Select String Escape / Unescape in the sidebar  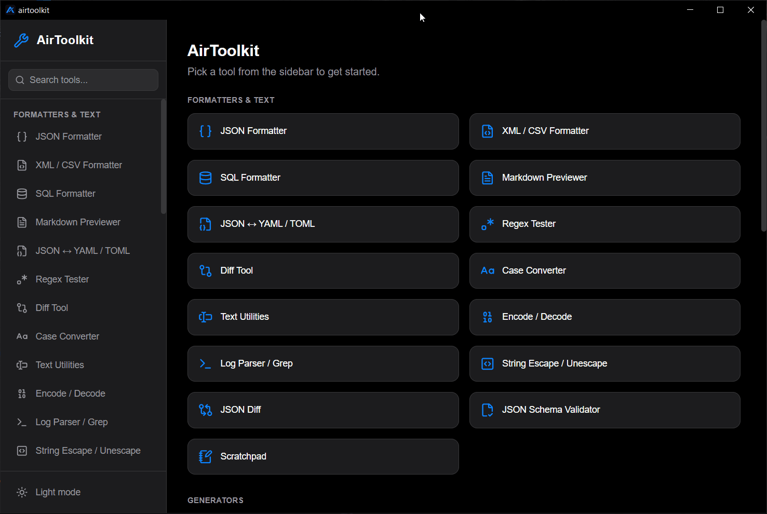[x=83, y=451]
